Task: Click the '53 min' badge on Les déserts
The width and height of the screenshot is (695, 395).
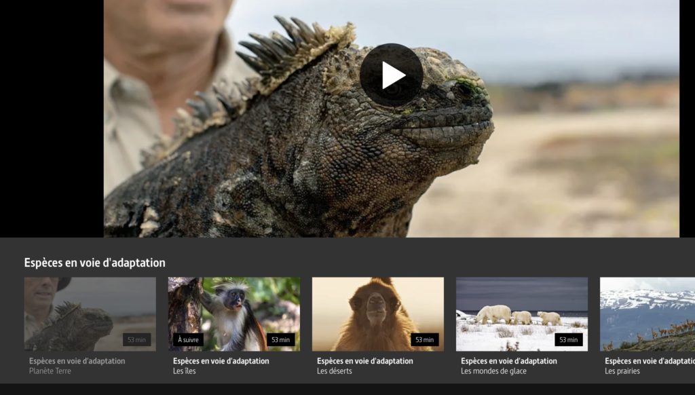Action: click(425, 339)
